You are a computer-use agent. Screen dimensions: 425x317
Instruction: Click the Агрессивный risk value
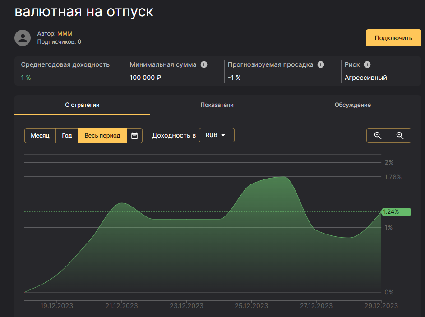(x=365, y=78)
